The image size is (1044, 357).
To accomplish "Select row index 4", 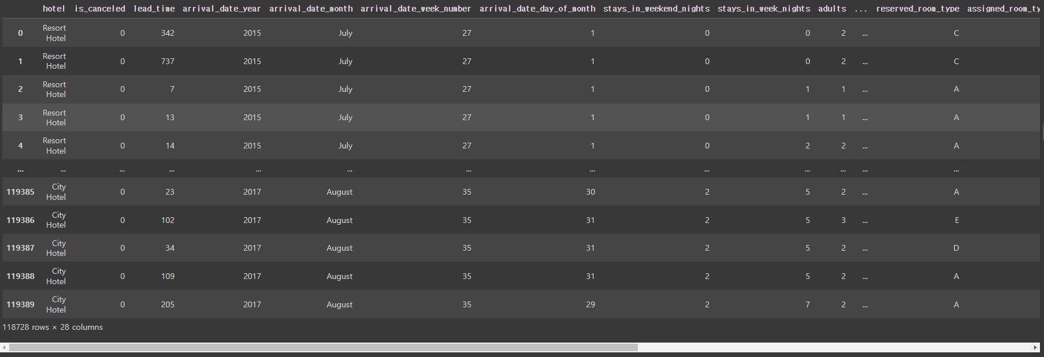I will pos(20,146).
